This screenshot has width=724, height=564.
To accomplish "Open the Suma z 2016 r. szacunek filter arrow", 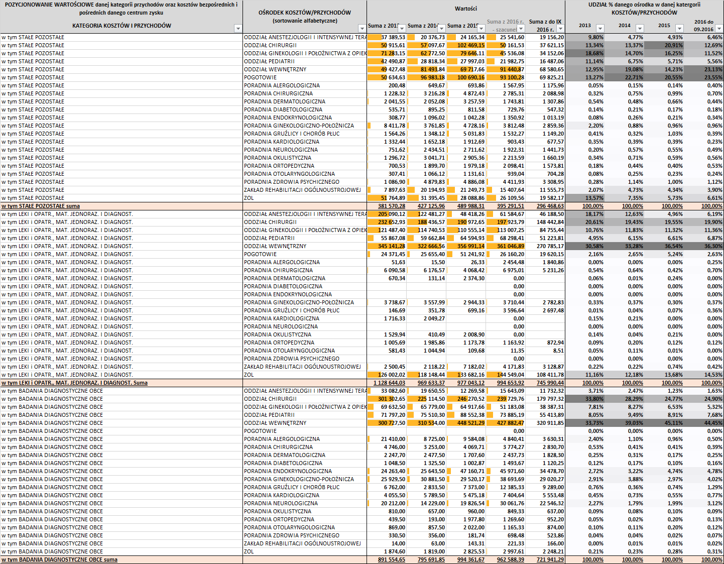I will (521, 29).
